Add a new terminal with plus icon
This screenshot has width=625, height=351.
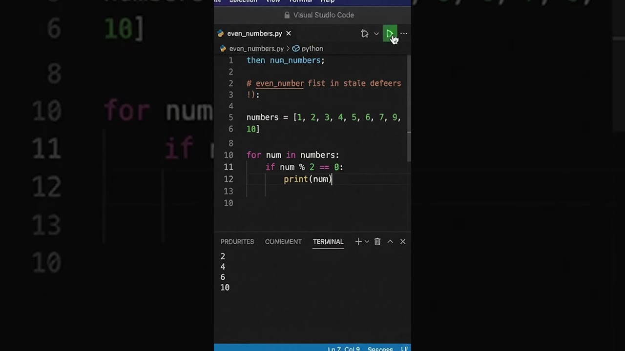tap(358, 241)
